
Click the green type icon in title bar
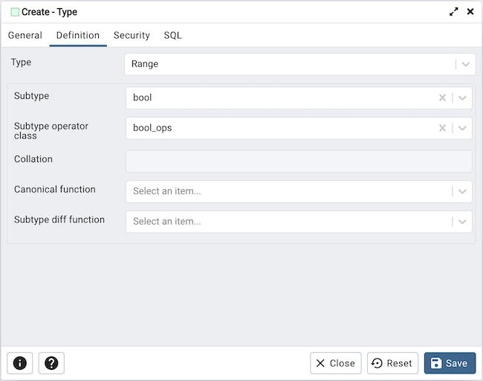pos(15,12)
